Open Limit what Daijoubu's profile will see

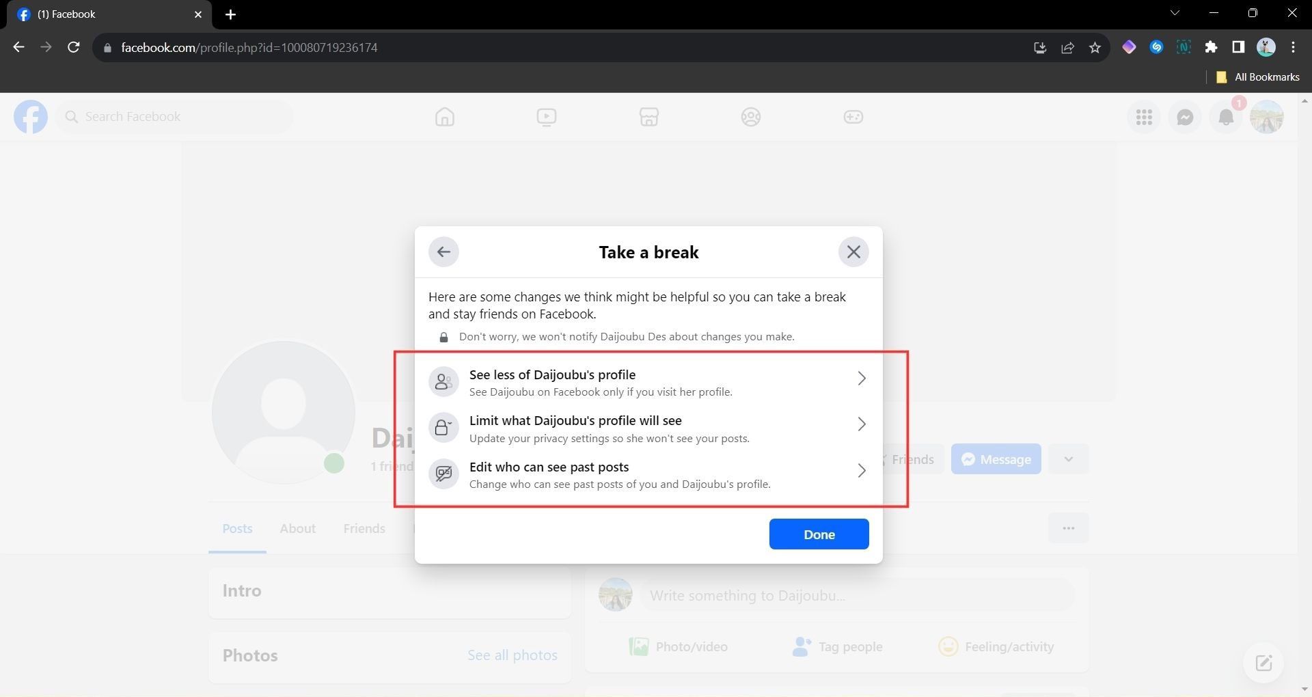(648, 428)
